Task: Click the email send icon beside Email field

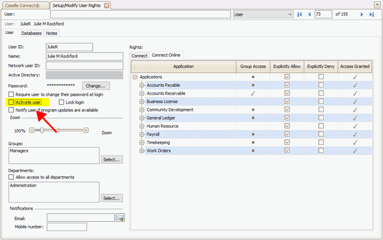Action: click(120, 218)
